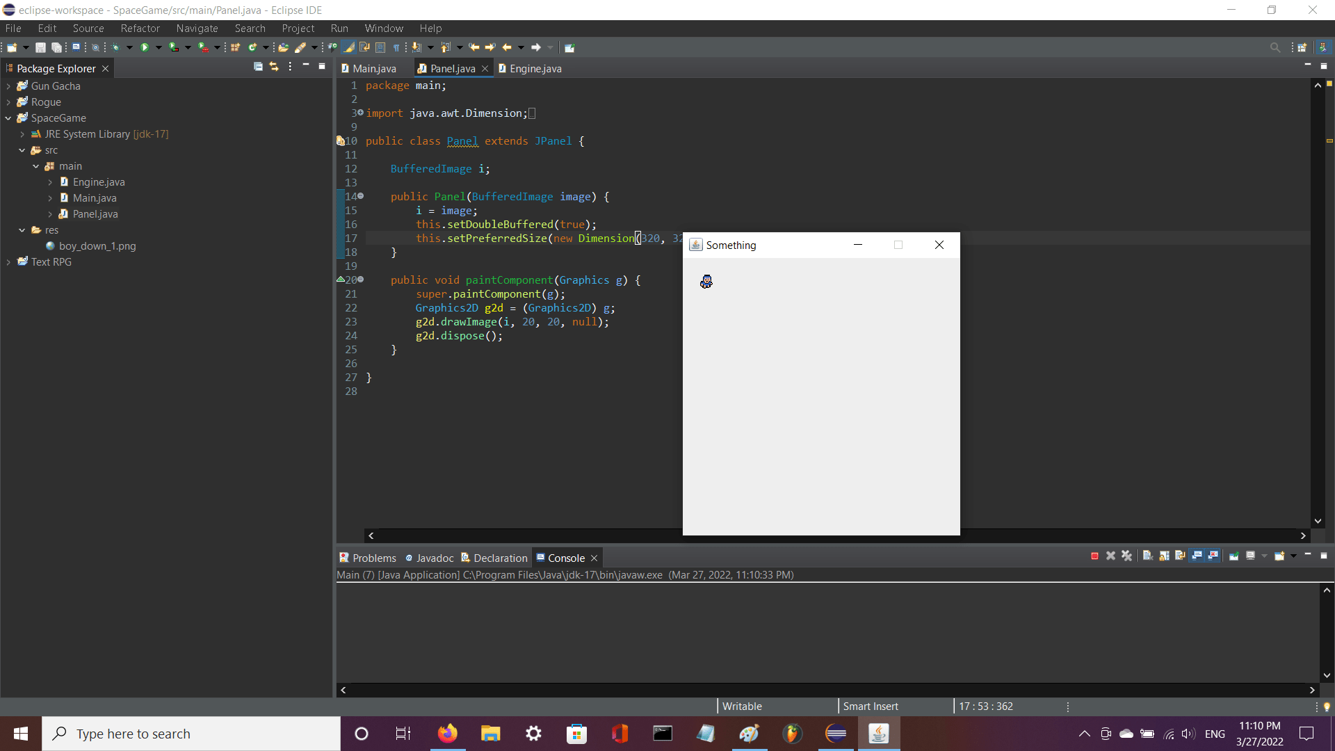This screenshot has width=1335, height=751.
Task: Open boy_down_1.png in the res folder
Action: [x=97, y=246]
